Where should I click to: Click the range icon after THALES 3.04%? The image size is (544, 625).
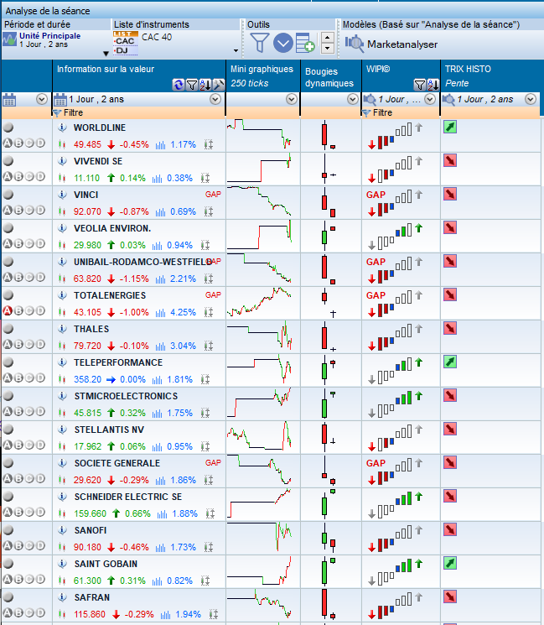click(208, 346)
